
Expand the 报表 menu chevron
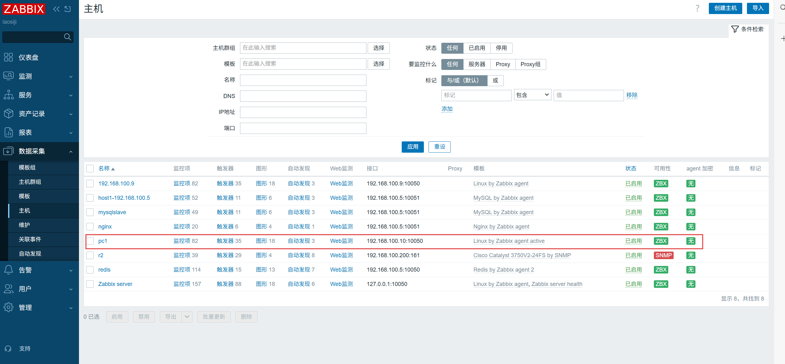[x=71, y=133]
